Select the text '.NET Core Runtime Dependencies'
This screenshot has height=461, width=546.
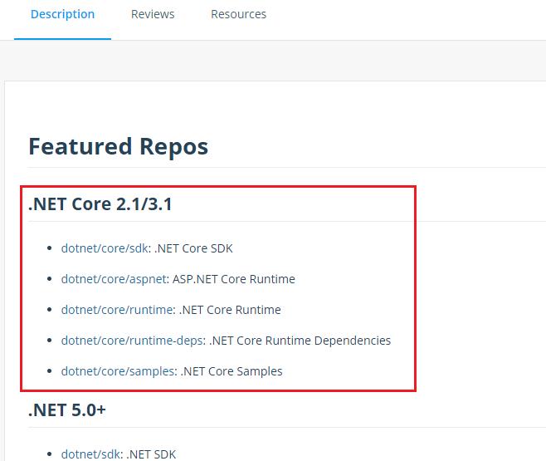[x=300, y=341]
